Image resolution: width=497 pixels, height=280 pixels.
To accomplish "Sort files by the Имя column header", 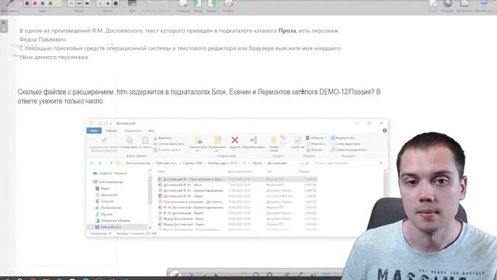I will tap(161, 171).
